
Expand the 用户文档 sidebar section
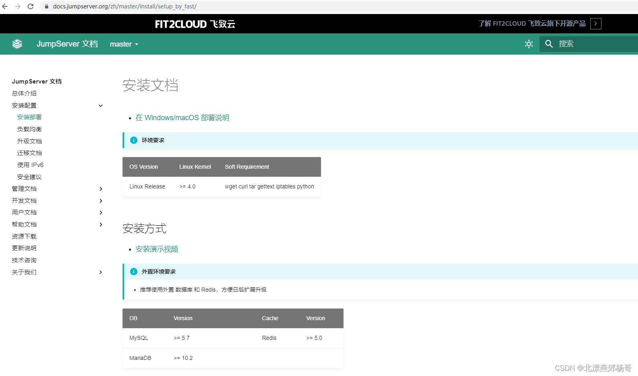[x=101, y=213]
